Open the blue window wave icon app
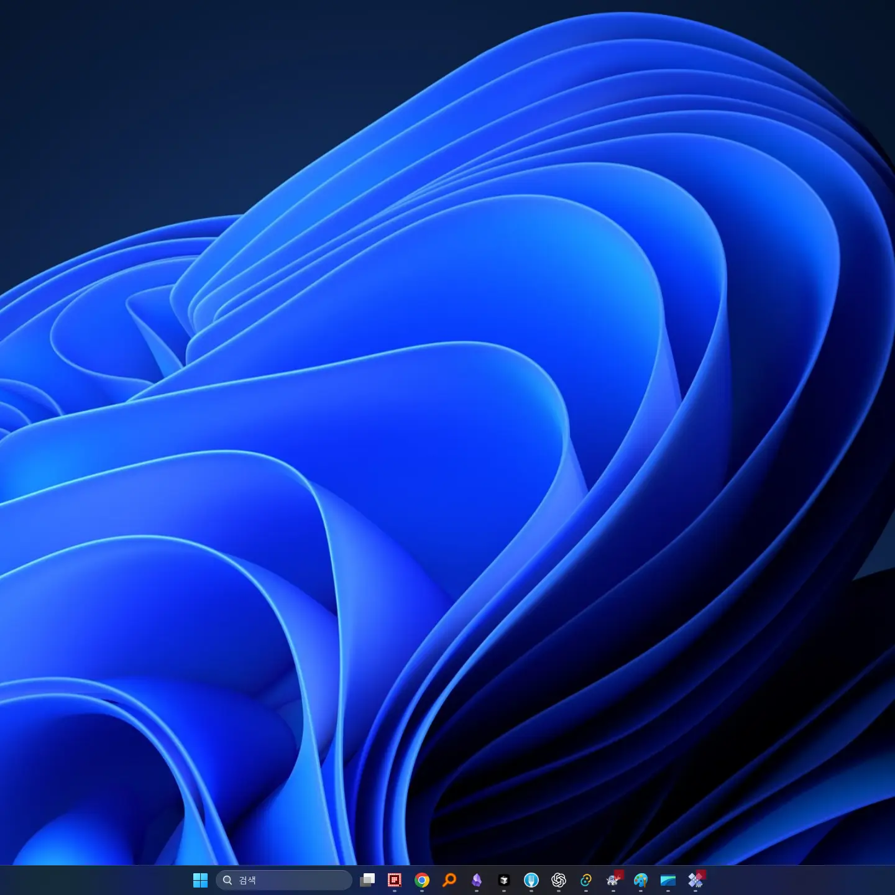895x895 pixels. 668,879
